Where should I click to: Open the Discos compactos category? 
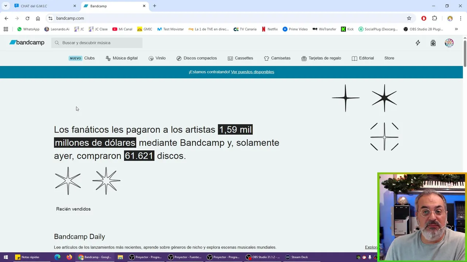point(197,58)
